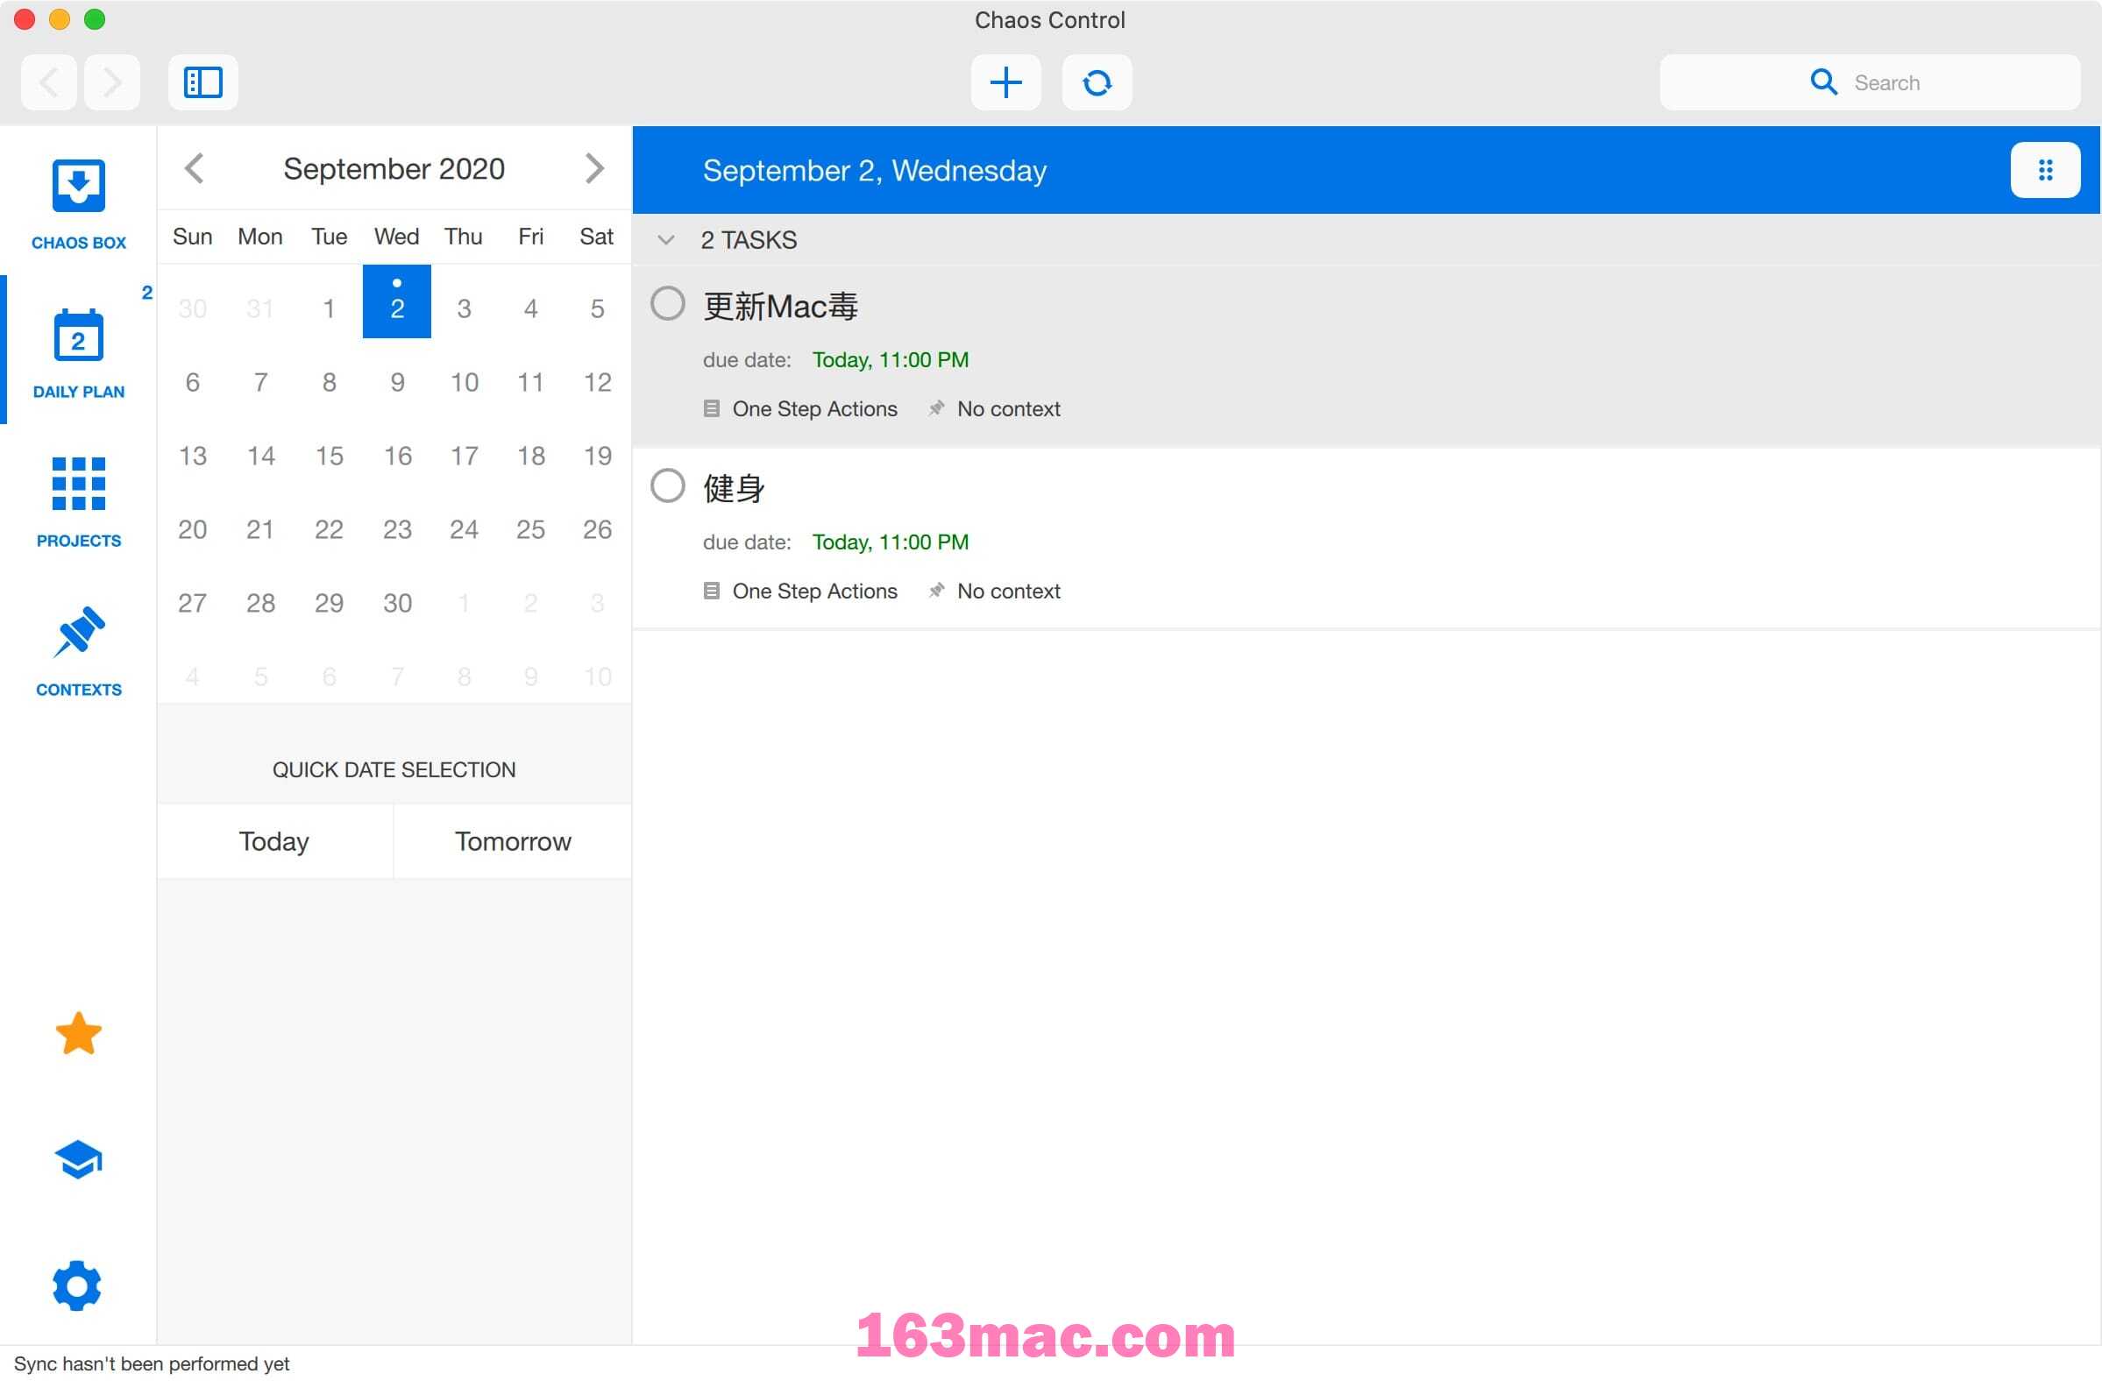The height and width of the screenshot is (1381, 2102).
Task: Select September 20 in the calendar
Action: pyautogui.click(x=193, y=529)
